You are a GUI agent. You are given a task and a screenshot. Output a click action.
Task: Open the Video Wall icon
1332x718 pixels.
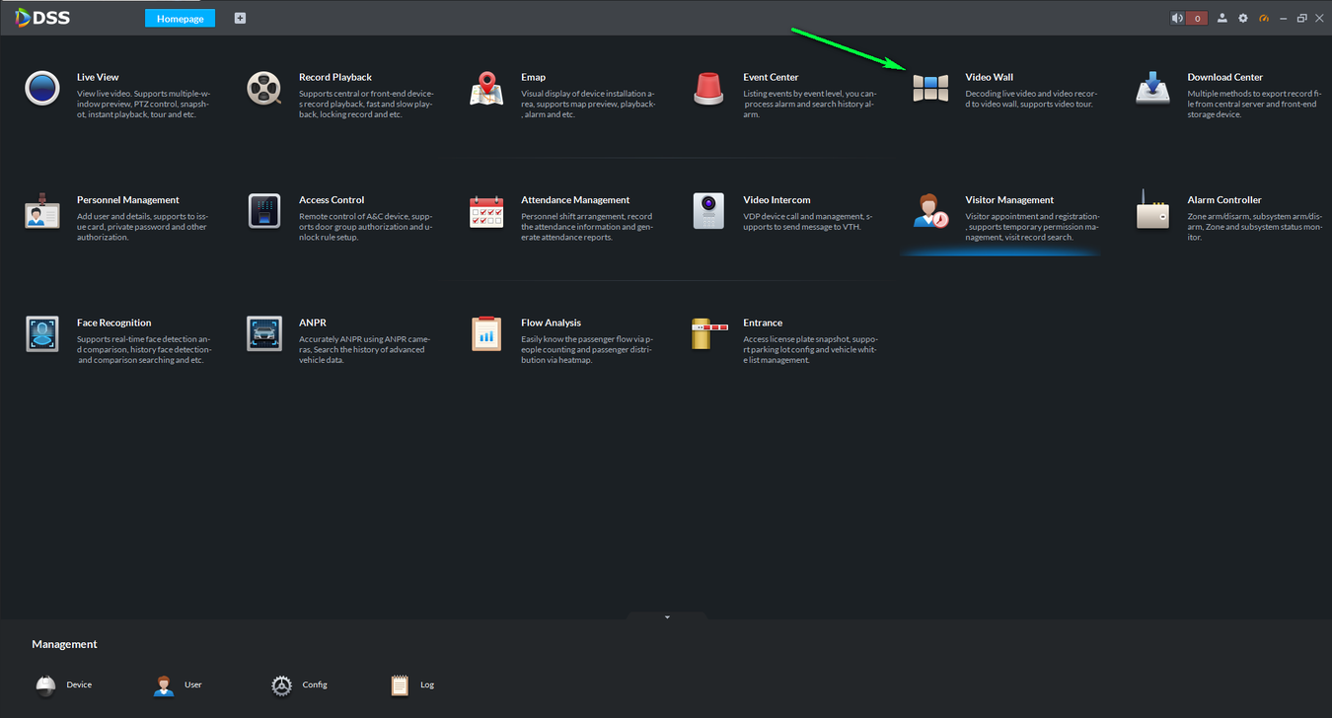930,88
